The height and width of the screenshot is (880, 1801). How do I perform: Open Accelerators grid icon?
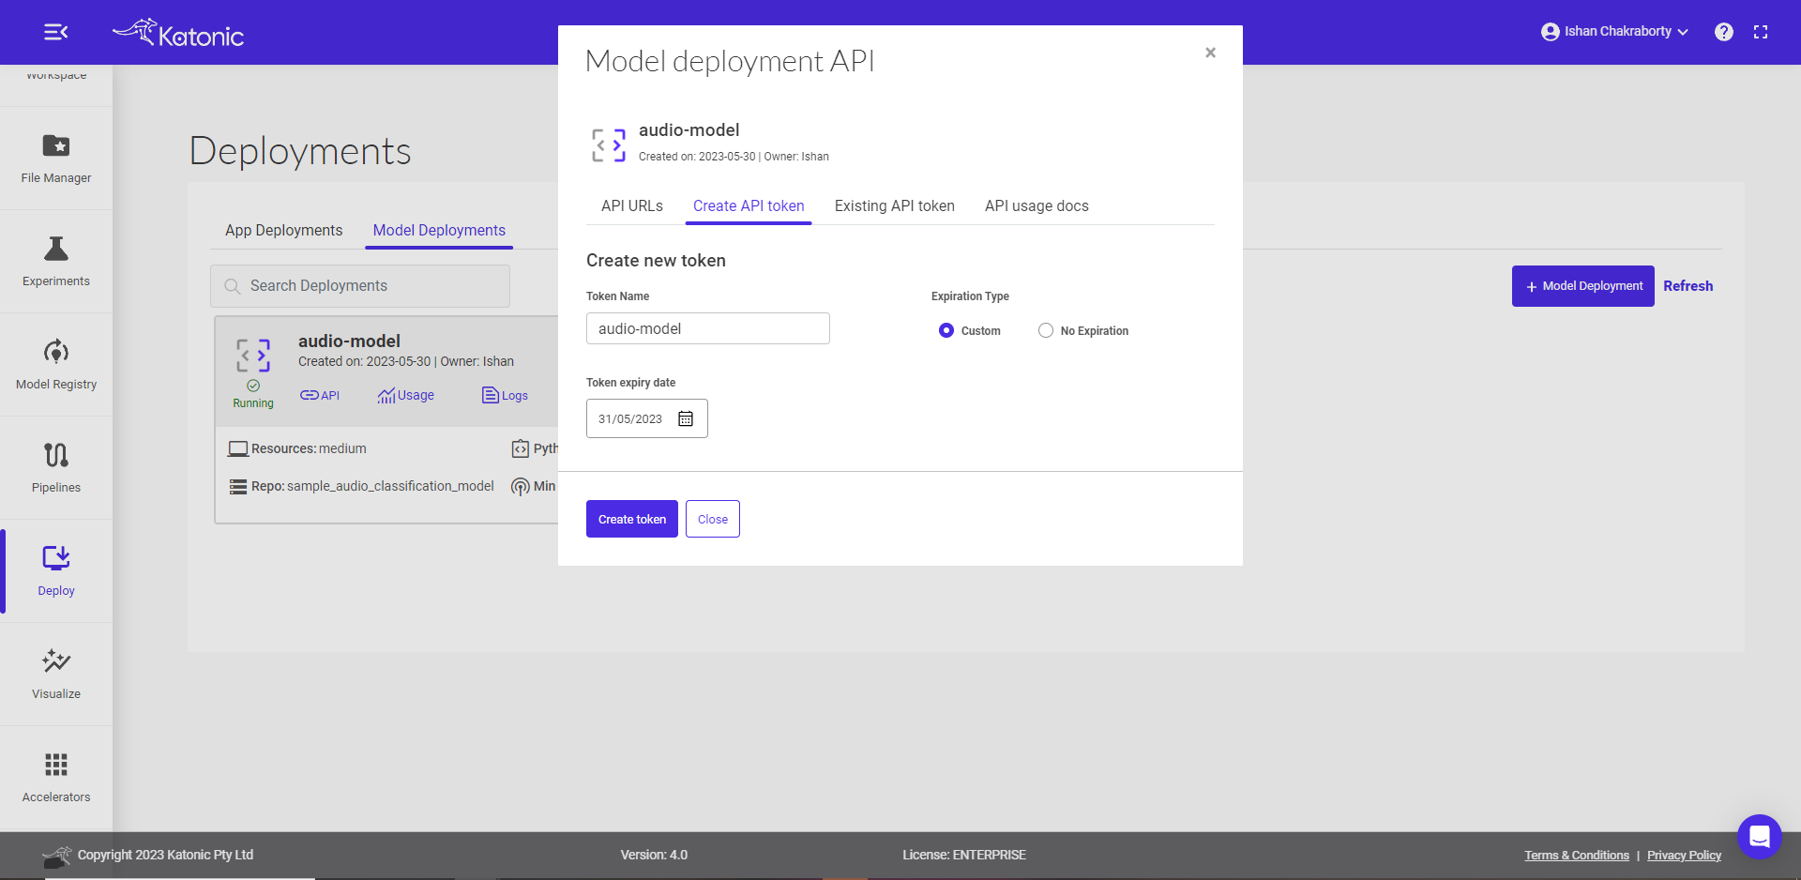point(56,765)
